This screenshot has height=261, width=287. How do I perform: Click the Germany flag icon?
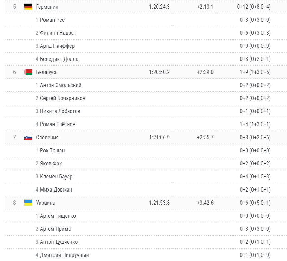[28, 7]
